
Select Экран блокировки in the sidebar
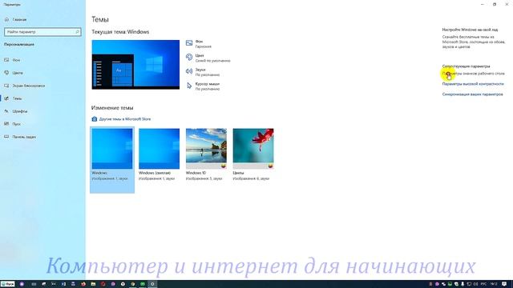pyautogui.click(x=29, y=86)
